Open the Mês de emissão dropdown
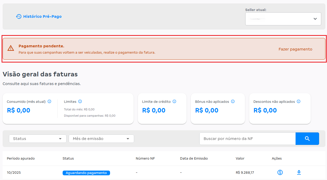 [x=101, y=139]
